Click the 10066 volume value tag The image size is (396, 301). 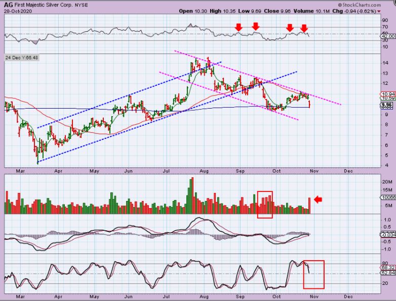[x=388, y=197]
